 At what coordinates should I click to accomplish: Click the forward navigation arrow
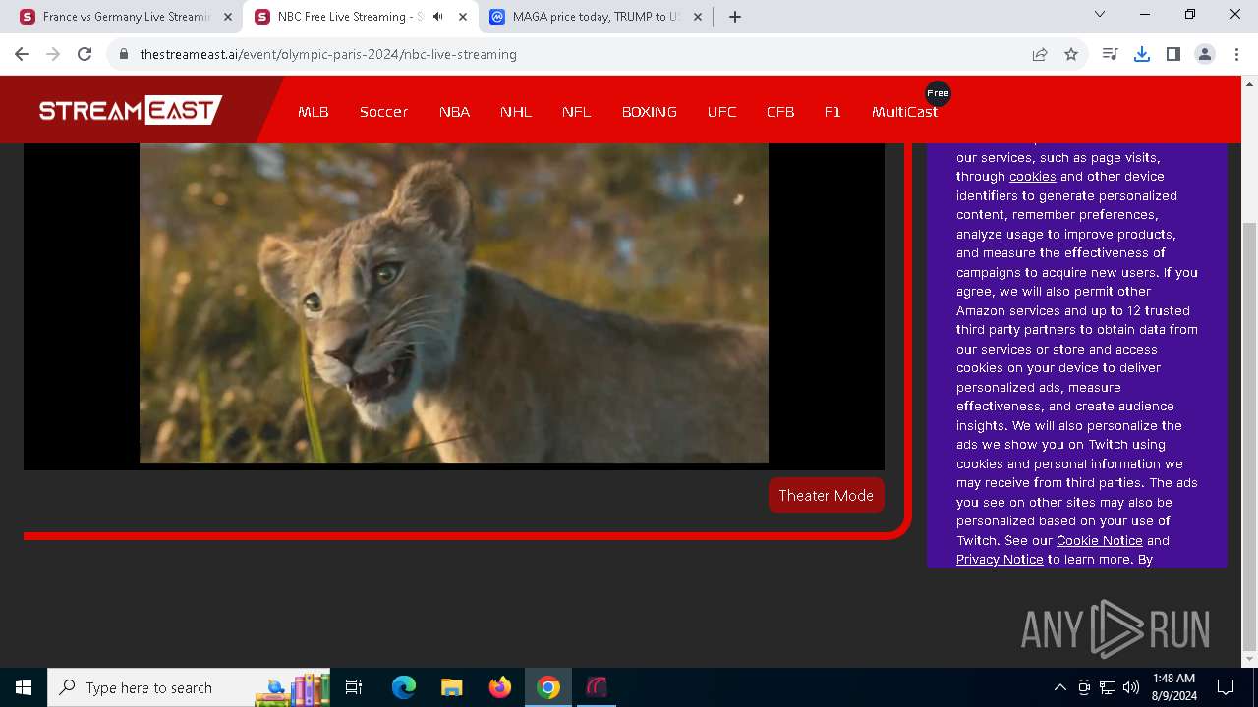[x=53, y=54]
